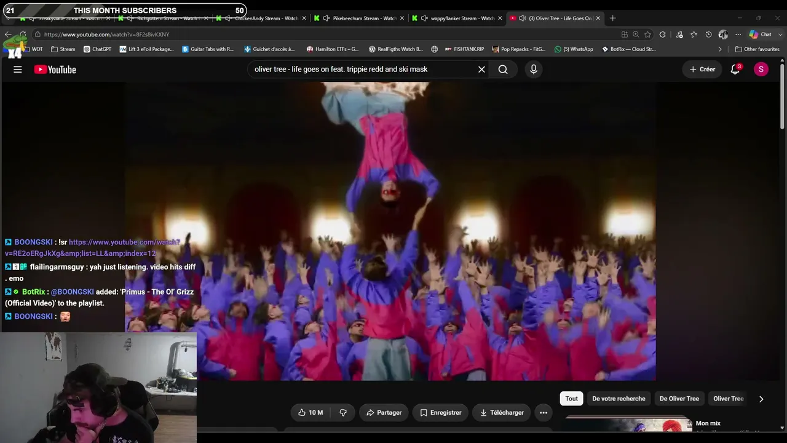The height and width of the screenshot is (443, 787).
Task: Open the Hamilton ETFs bookmark
Action: [333, 49]
